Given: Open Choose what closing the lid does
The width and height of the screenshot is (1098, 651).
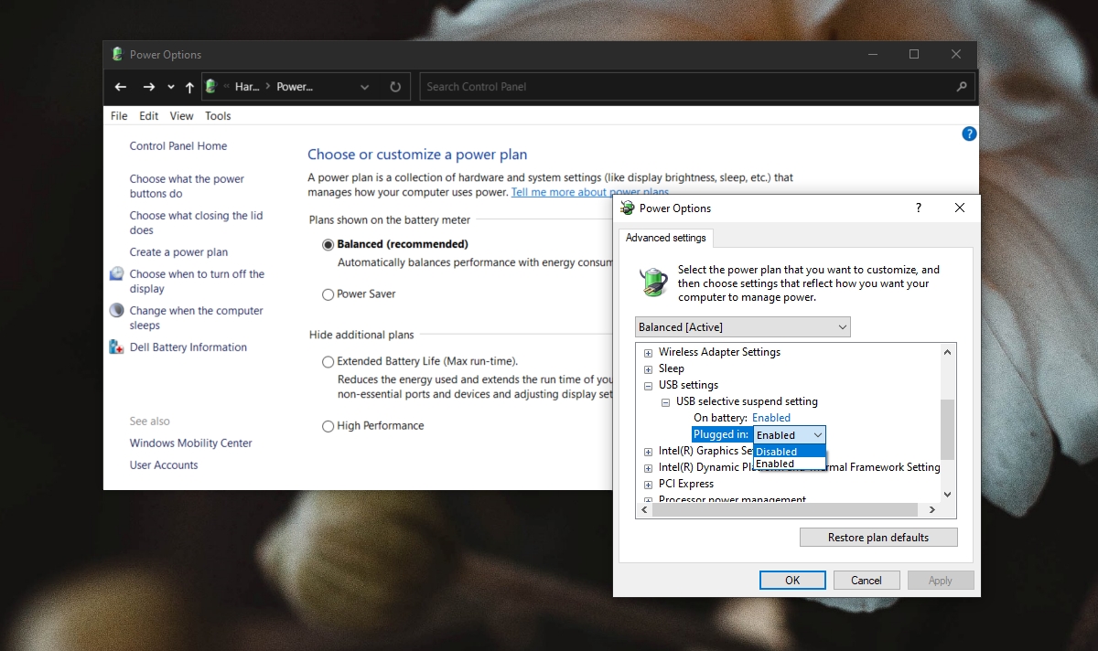Looking at the screenshot, I should click(x=196, y=223).
